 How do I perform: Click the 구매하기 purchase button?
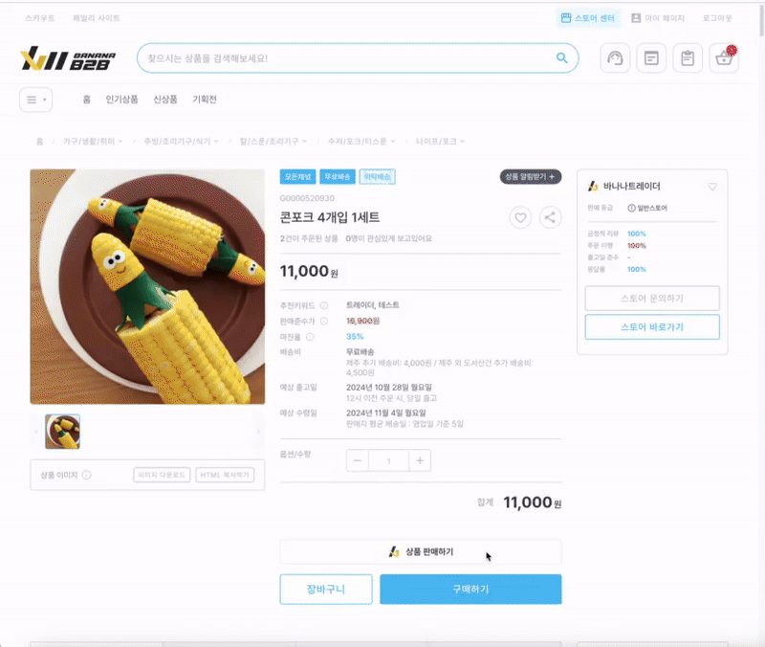(470, 589)
